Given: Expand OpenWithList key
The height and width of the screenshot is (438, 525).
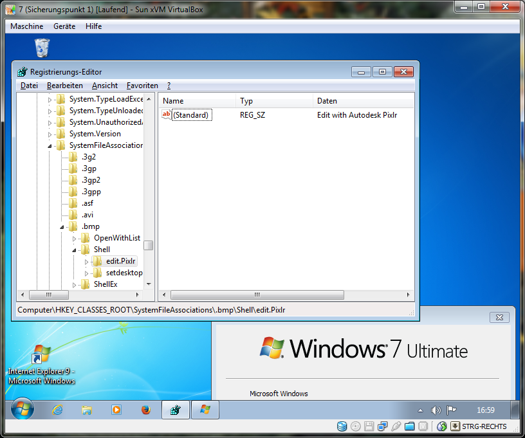Looking at the screenshot, I should point(75,239).
